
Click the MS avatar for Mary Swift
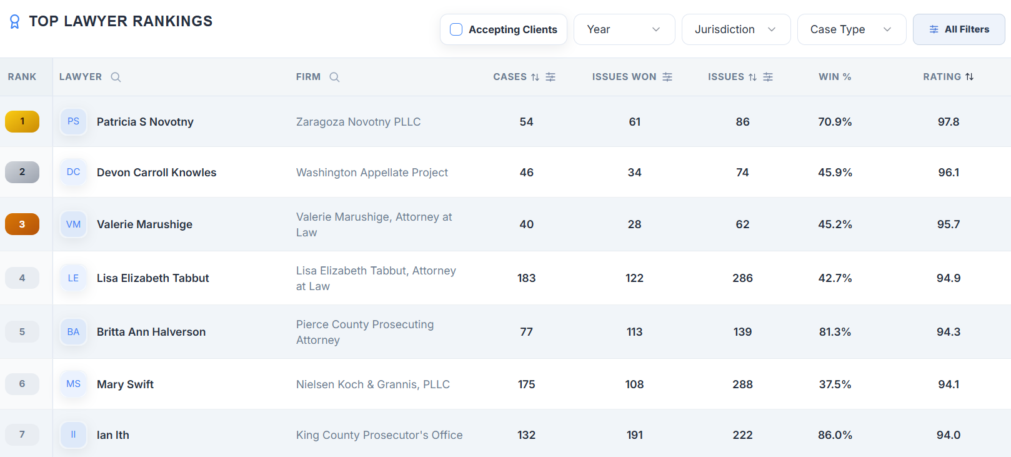point(73,384)
